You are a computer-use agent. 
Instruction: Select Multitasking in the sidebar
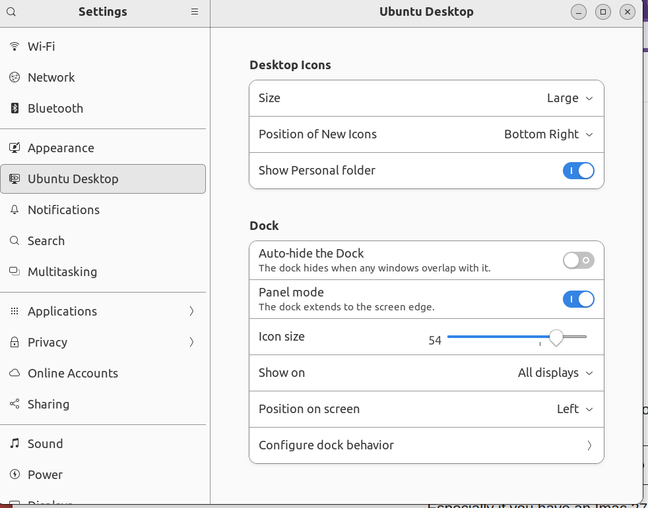[103, 271]
